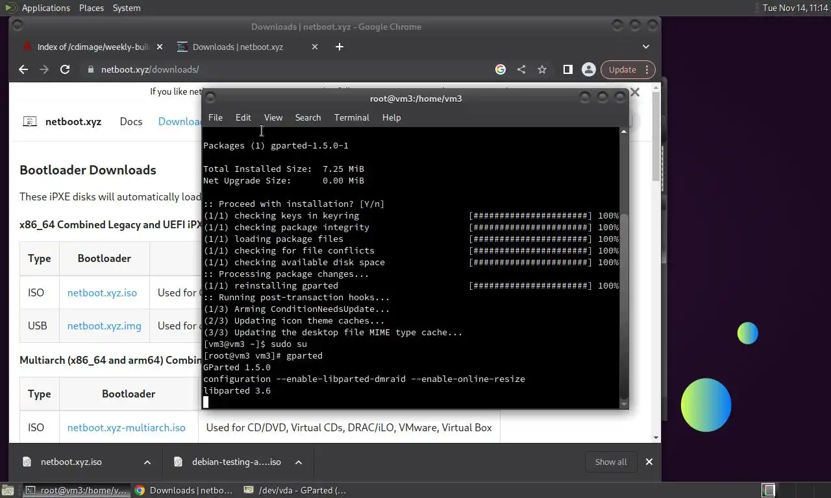Screen dimensions: 831x498
Task: Click the Chrome forward arrow
Action: pyautogui.click(x=44, y=69)
